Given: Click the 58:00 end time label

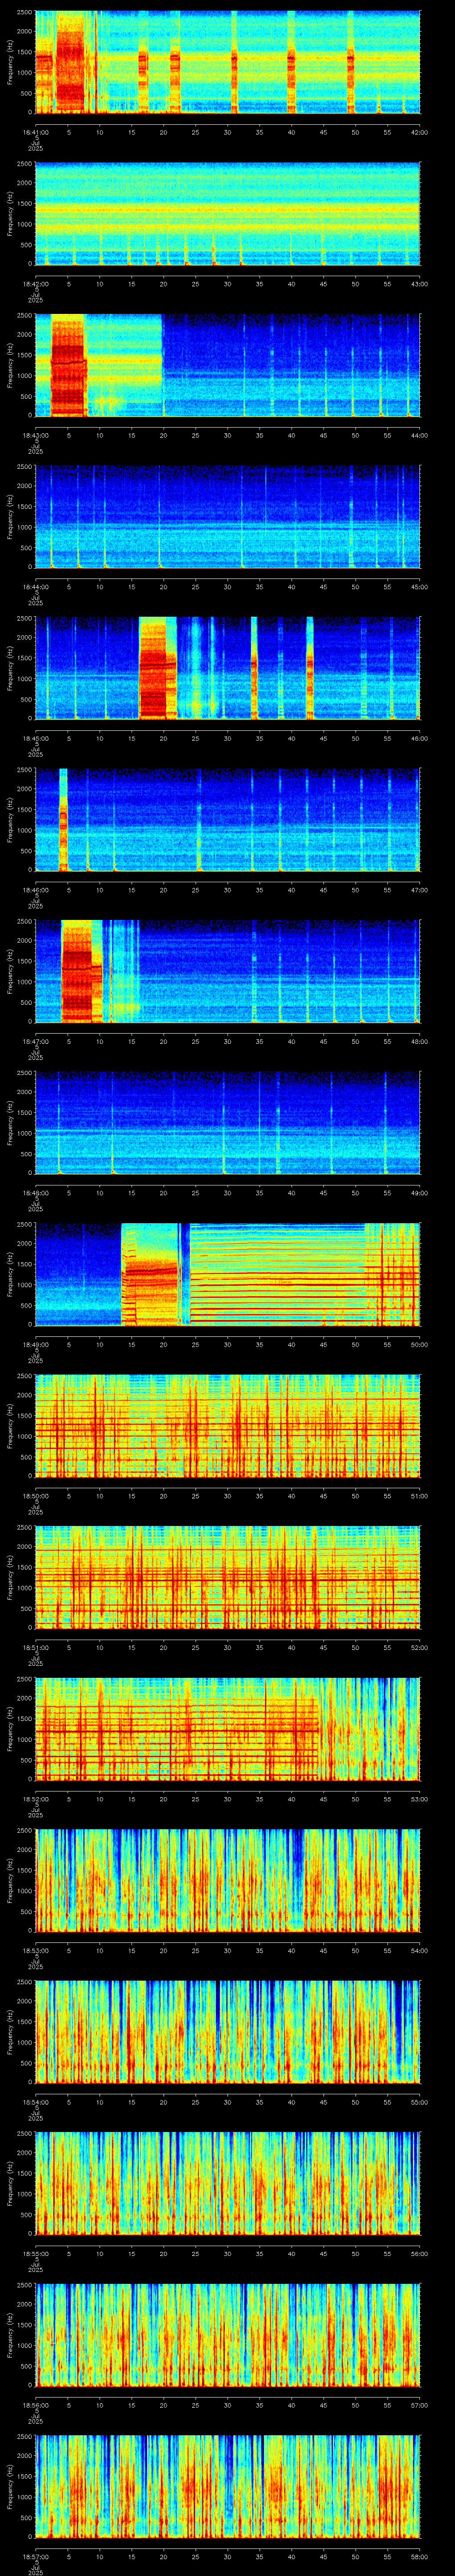Looking at the screenshot, I should [x=419, y=2556].
